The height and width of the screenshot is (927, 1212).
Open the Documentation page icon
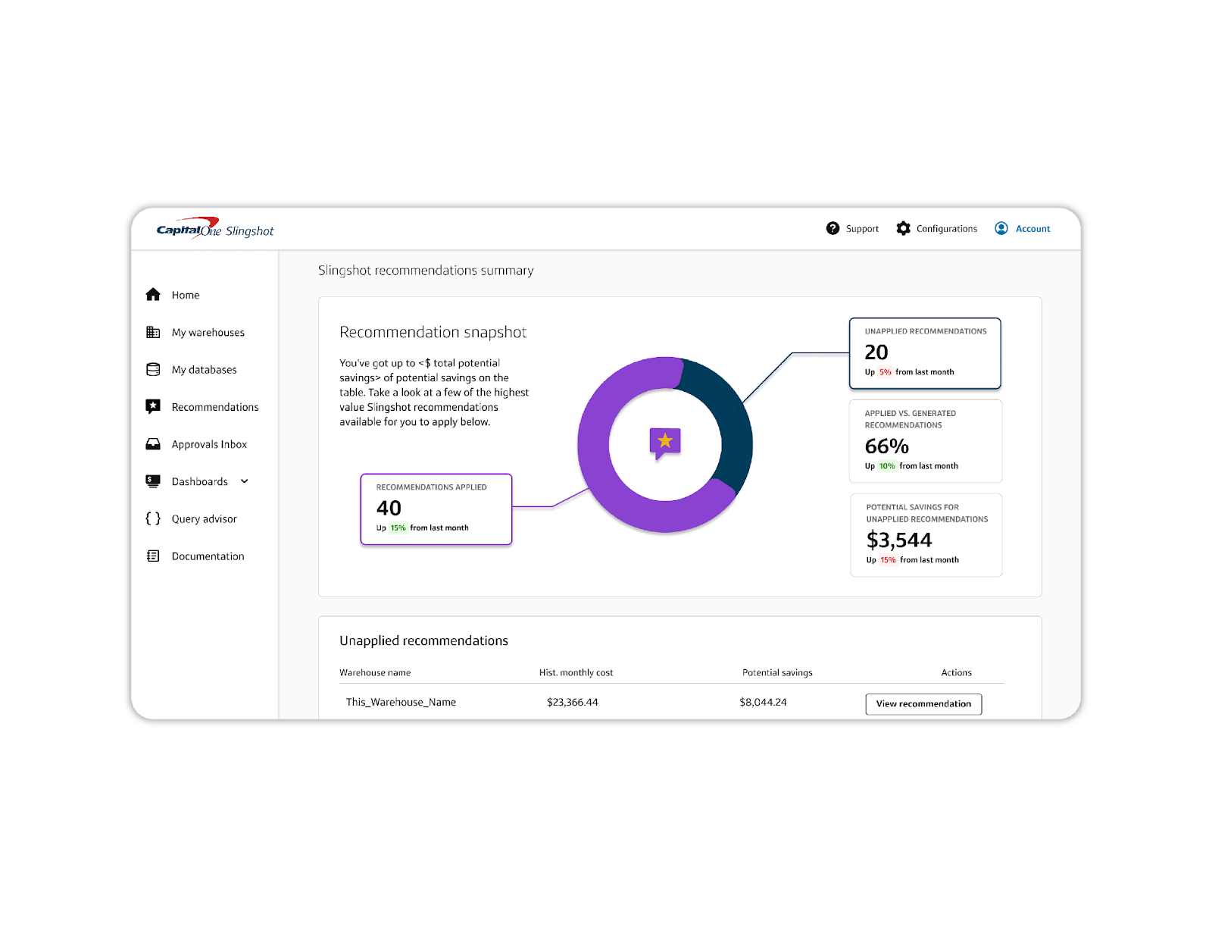pos(153,556)
